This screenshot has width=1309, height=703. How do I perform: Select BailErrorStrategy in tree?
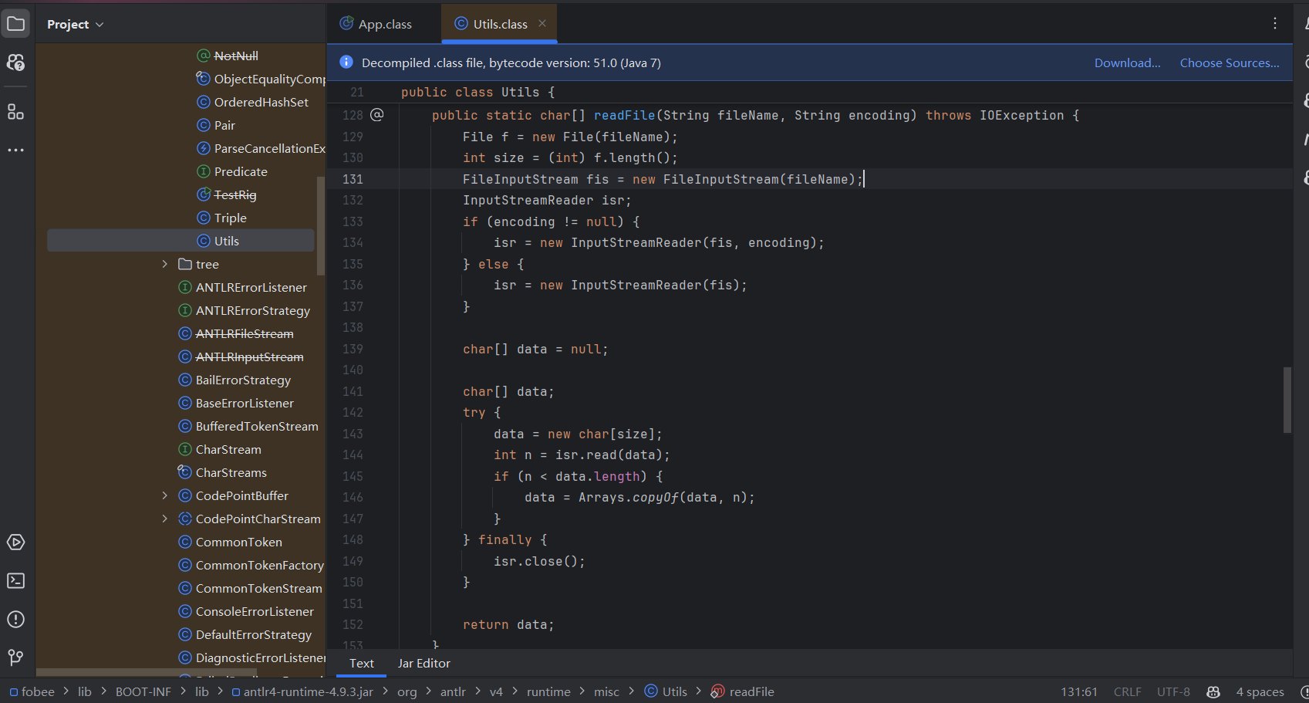pos(243,380)
